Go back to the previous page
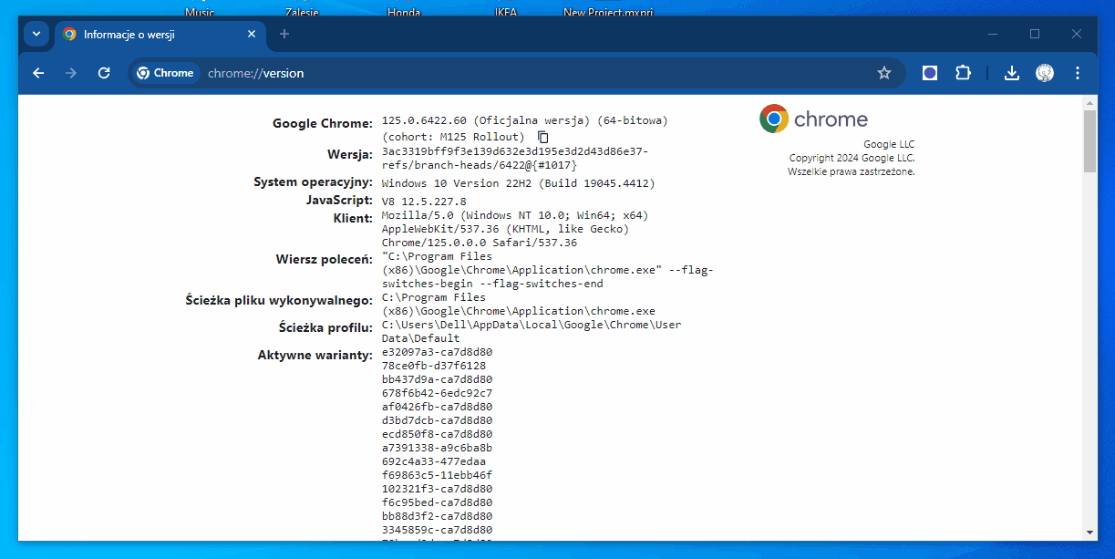 tap(38, 73)
